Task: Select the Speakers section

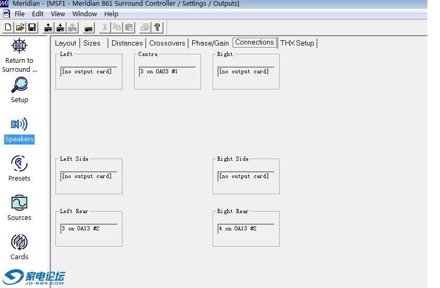Action: click(19, 130)
